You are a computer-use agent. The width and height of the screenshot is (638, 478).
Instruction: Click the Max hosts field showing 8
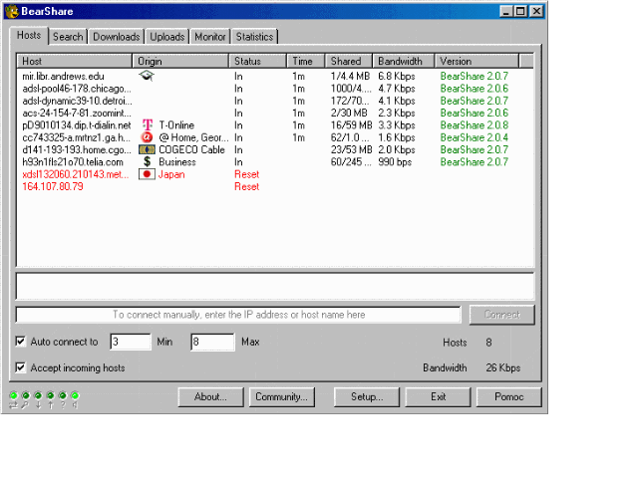(212, 342)
